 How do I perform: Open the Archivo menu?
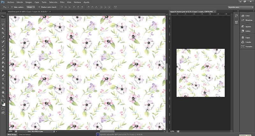pyautogui.click(x=11, y=2)
